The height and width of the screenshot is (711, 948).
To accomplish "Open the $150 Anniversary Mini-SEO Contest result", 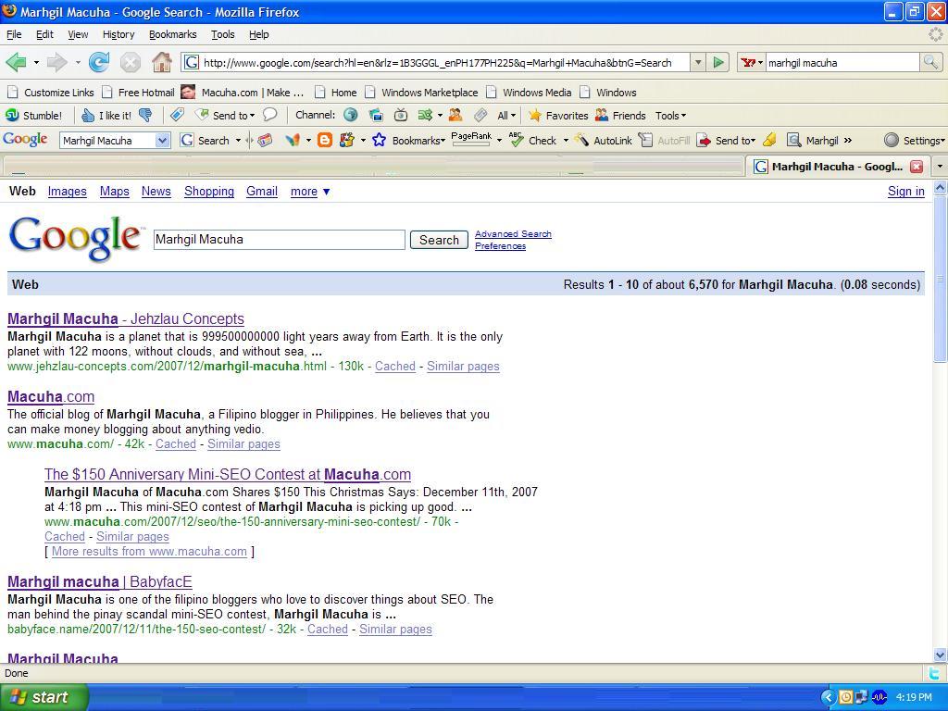I will tap(228, 475).
